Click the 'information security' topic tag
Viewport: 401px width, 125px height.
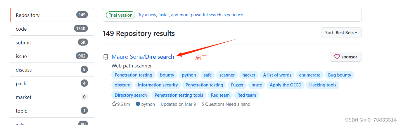tap(158, 85)
